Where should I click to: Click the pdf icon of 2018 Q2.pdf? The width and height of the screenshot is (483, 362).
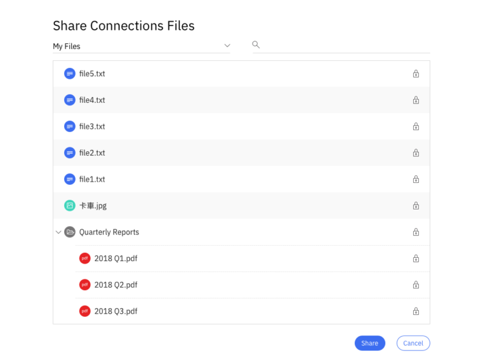[85, 285]
